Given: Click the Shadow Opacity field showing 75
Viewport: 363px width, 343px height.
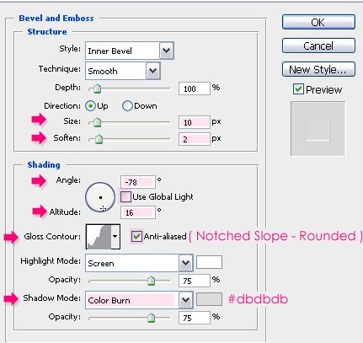Looking at the screenshot, I should [x=194, y=318].
